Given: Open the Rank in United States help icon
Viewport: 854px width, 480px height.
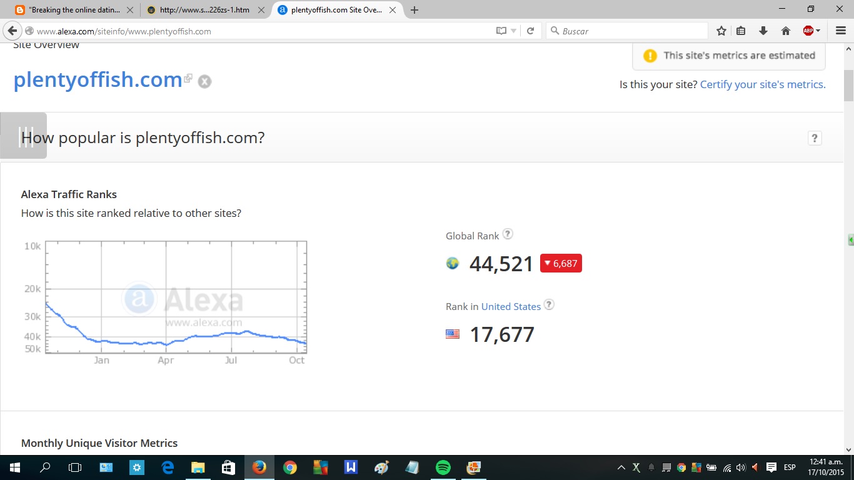Looking at the screenshot, I should point(549,304).
